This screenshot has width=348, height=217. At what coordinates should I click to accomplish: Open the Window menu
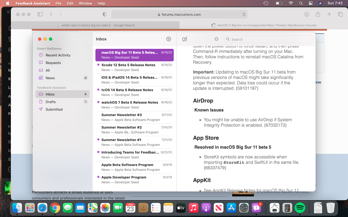point(85,3)
